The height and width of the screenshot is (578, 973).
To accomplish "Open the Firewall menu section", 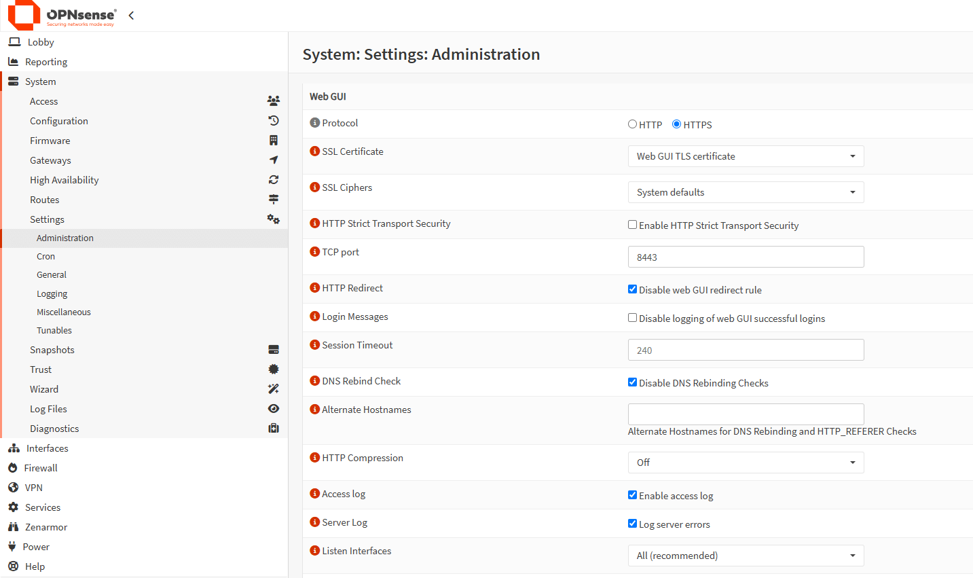I will click(x=39, y=467).
